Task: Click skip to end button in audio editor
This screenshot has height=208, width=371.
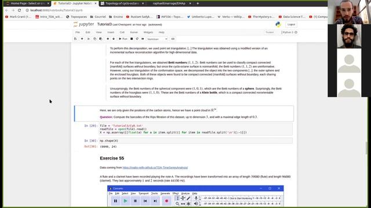Action: coord(155,201)
